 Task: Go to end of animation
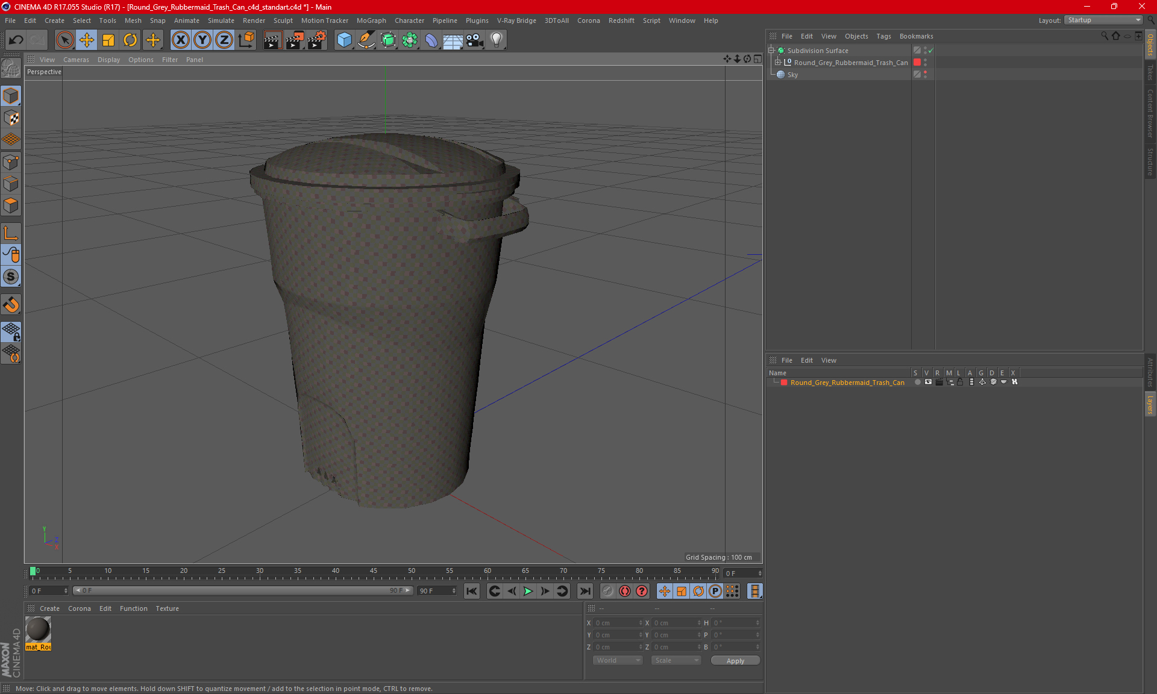585,591
